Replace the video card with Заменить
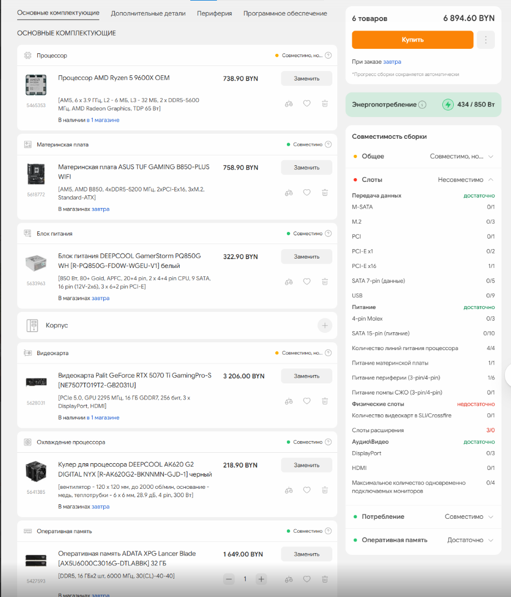Viewport: 511px width, 597px height. click(x=306, y=376)
